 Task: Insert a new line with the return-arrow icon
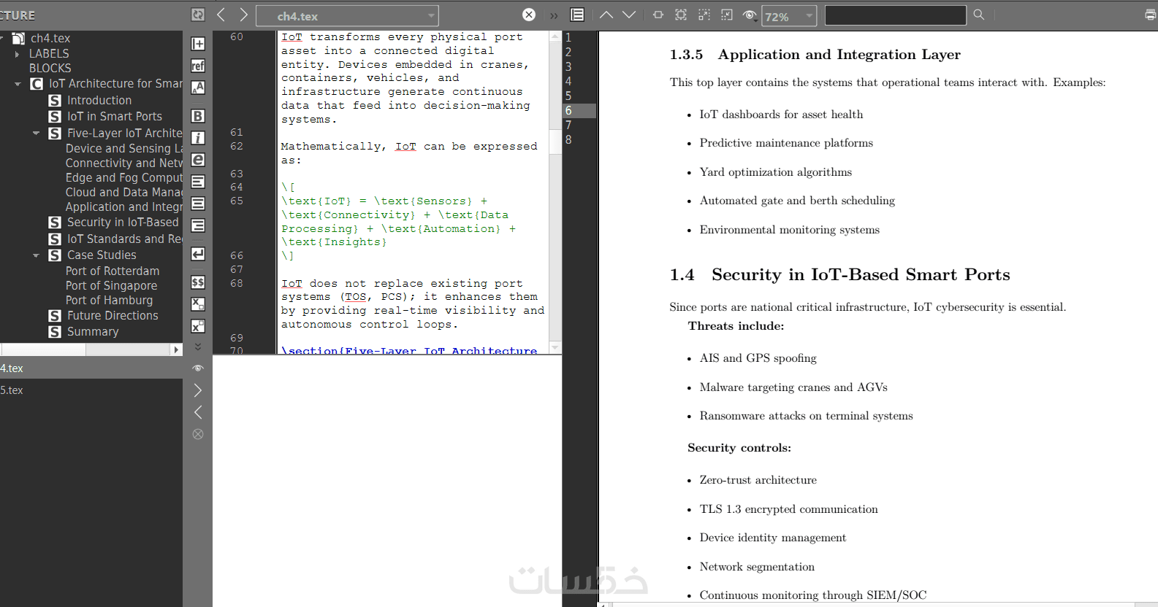pos(198,254)
